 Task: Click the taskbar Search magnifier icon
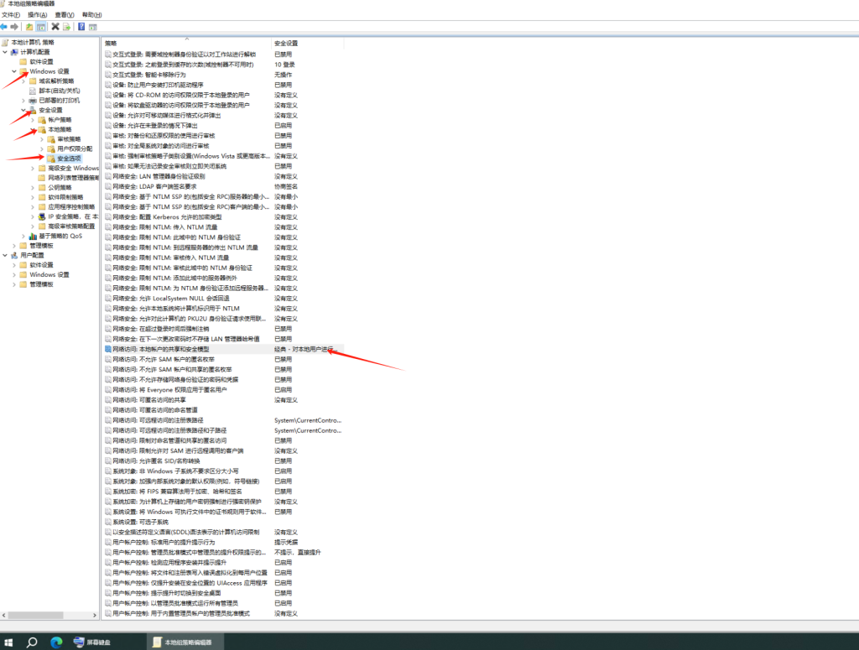point(32,642)
